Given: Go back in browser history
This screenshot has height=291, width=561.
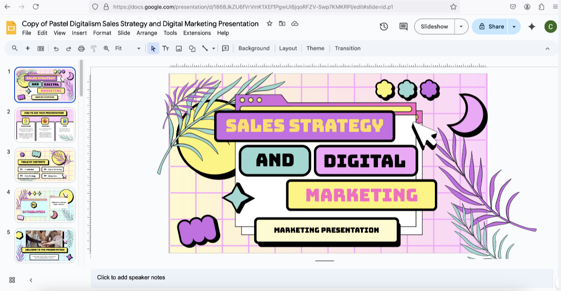Looking at the screenshot, I should point(7,7).
